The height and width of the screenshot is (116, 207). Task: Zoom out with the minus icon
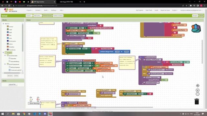(x=198, y=94)
